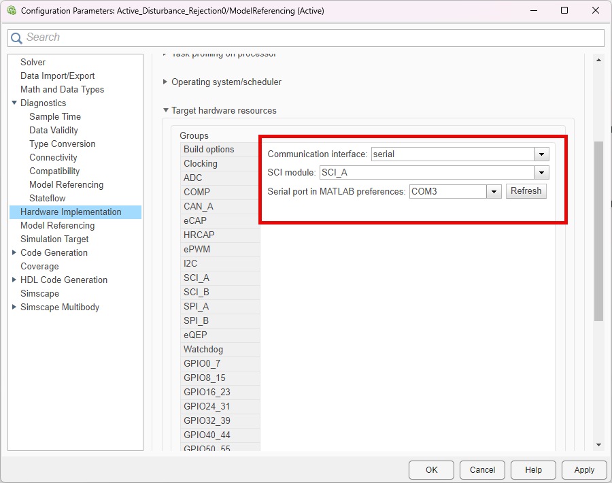
Task: Expand the Simscape Multibody tree node
Action: click(14, 307)
